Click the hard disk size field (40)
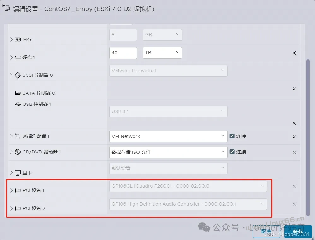 (123, 53)
